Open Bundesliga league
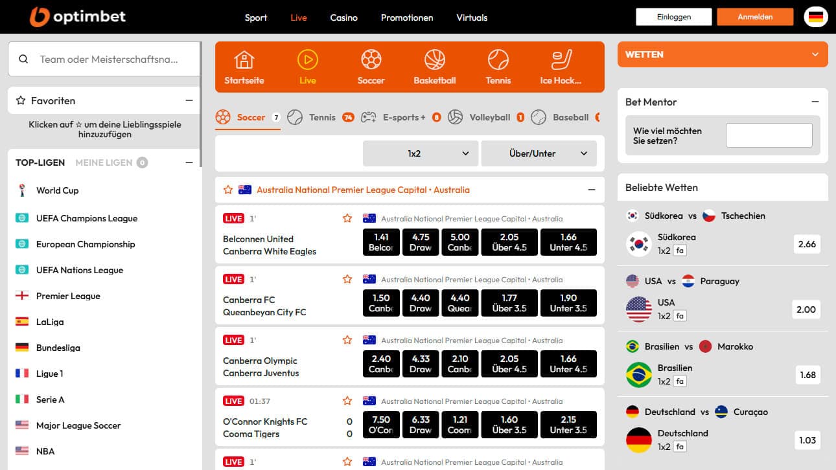The image size is (836, 470). (58, 348)
